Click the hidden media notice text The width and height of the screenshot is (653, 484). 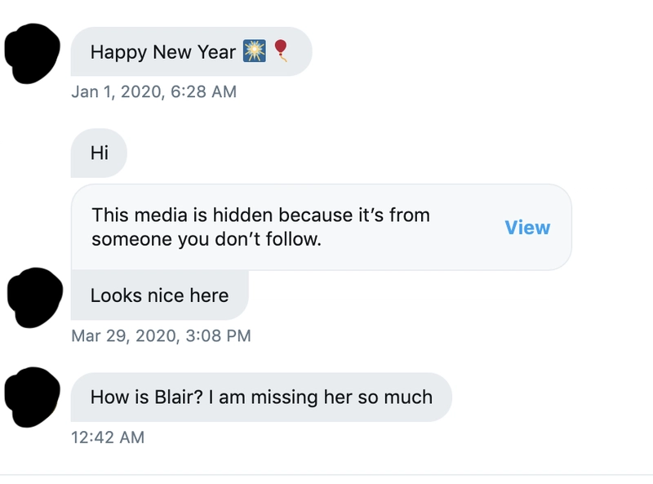[260, 227]
